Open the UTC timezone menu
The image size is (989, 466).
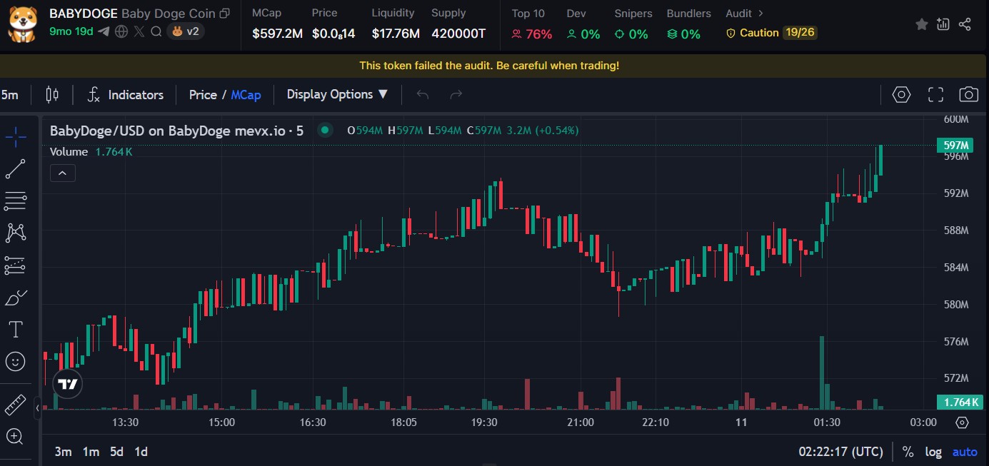(x=841, y=452)
